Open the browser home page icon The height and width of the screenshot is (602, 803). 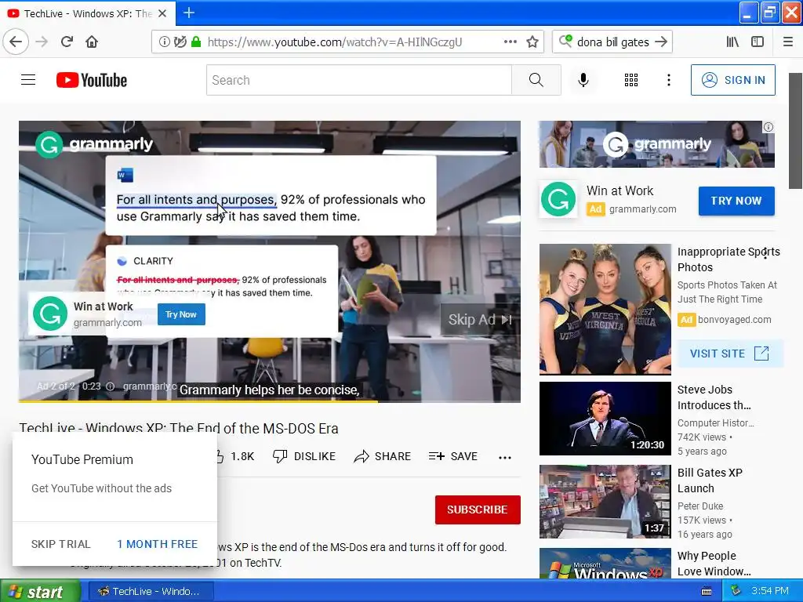92,42
